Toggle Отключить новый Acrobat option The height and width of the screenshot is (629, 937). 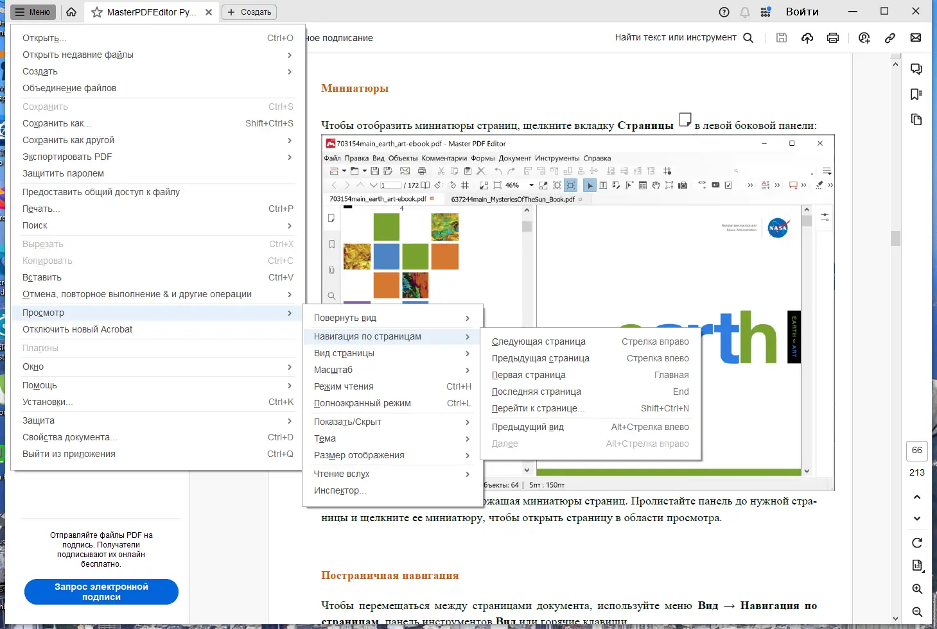click(158, 329)
